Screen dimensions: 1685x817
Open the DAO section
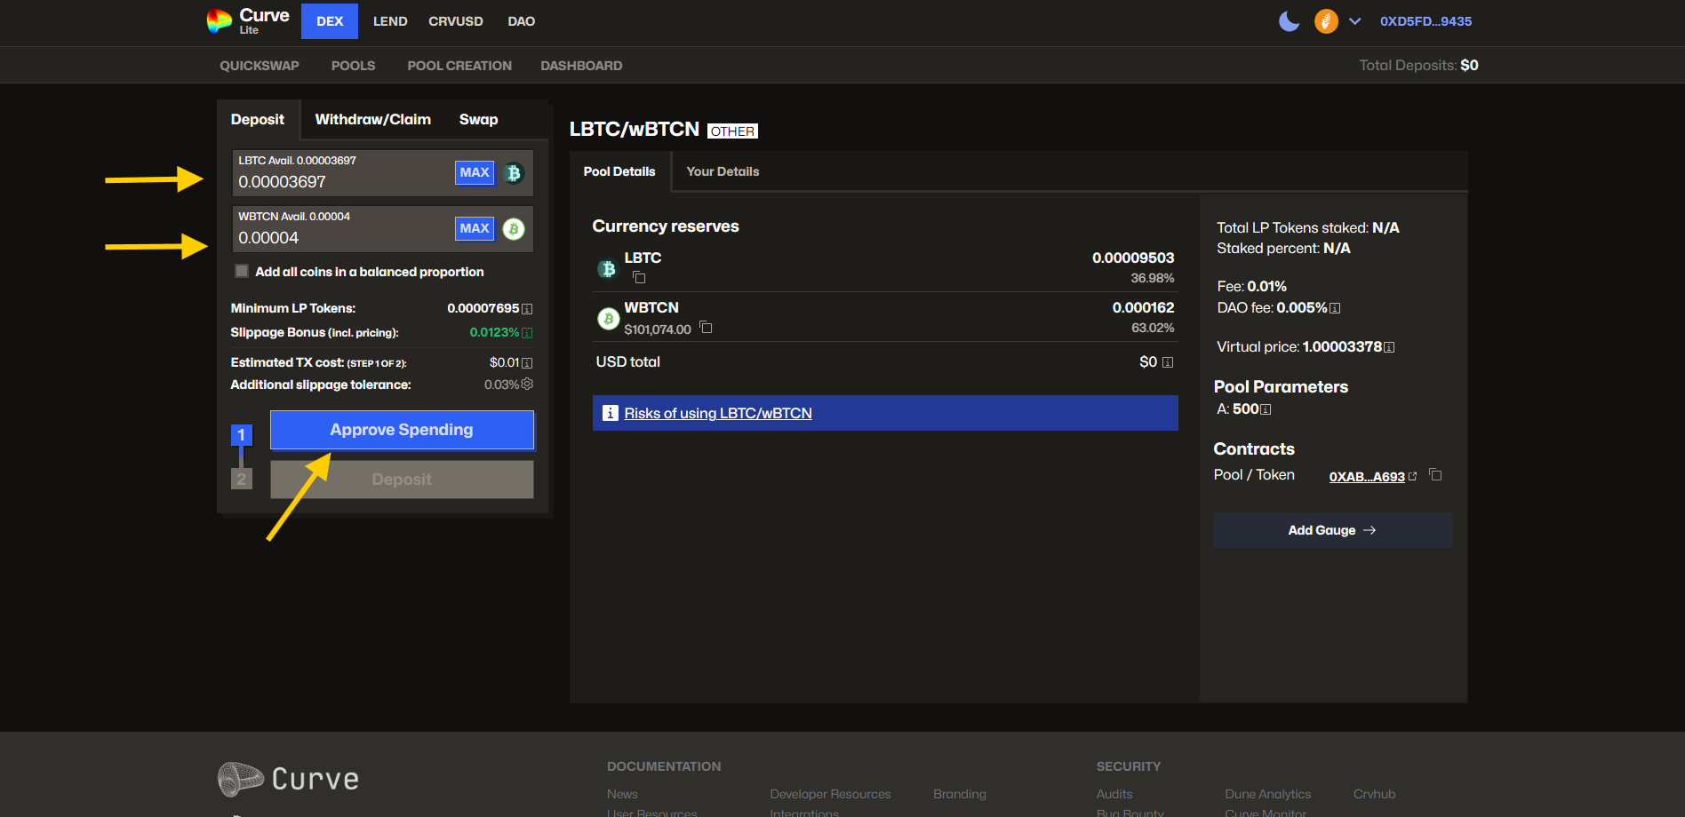pyautogui.click(x=522, y=21)
